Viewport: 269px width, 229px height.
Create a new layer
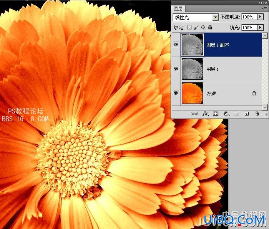[247, 114]
